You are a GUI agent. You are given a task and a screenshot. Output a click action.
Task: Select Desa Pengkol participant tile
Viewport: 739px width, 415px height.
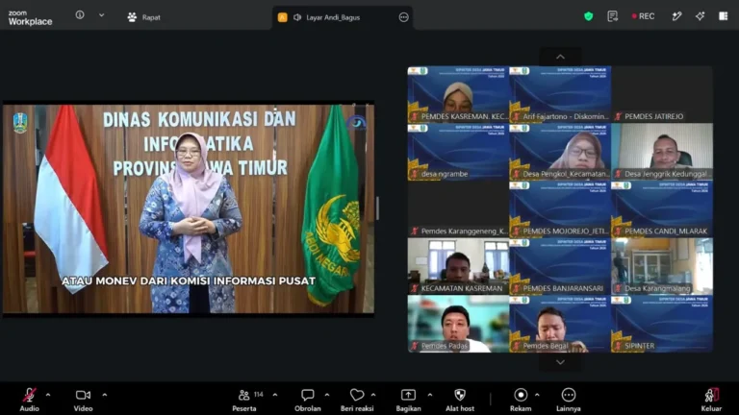pos(560,152)
